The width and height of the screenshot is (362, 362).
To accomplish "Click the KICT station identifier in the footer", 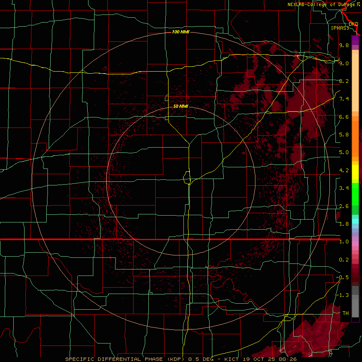I will click(x=232, y=359).
